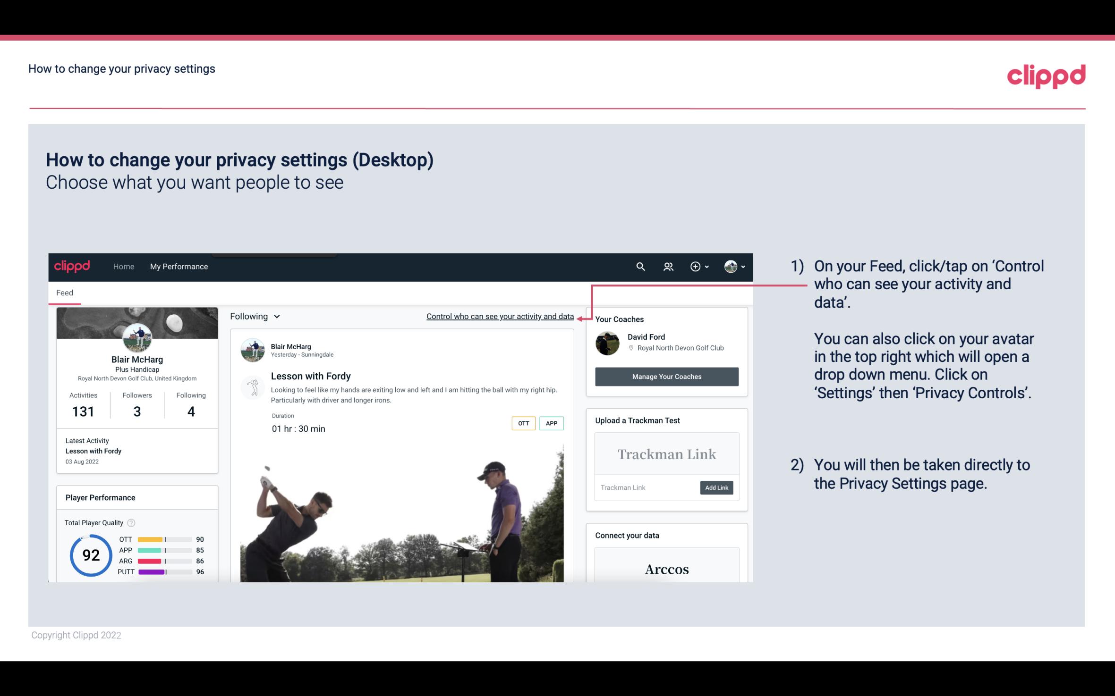The image size is (1115, 696).
Task: Click the Manage Your Coaches button
Action: (667, 376)
